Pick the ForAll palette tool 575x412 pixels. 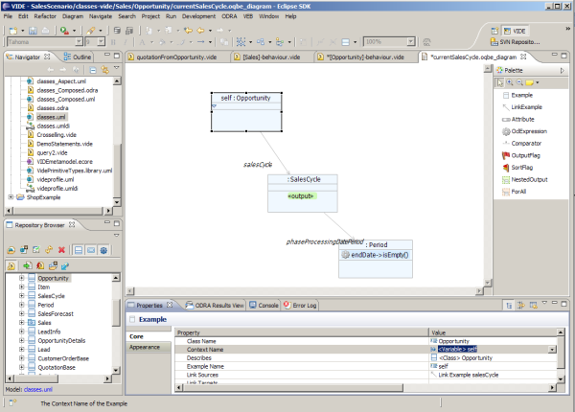pyautogui.click(x=514, y=192)
